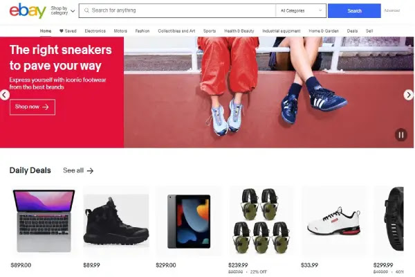Expand Shop by category menu
Image resolution: width=415 pixels, height=277 pixels.
click(63, 10)
